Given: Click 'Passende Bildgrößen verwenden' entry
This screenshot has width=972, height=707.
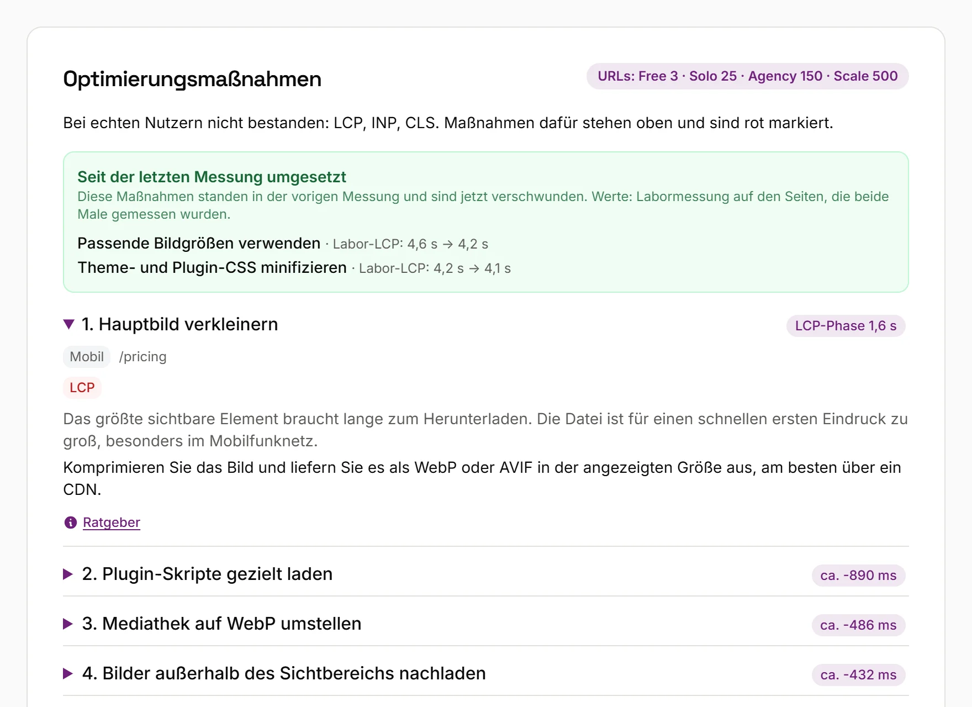Looking at the screenshot, I should tap(199, 244).
